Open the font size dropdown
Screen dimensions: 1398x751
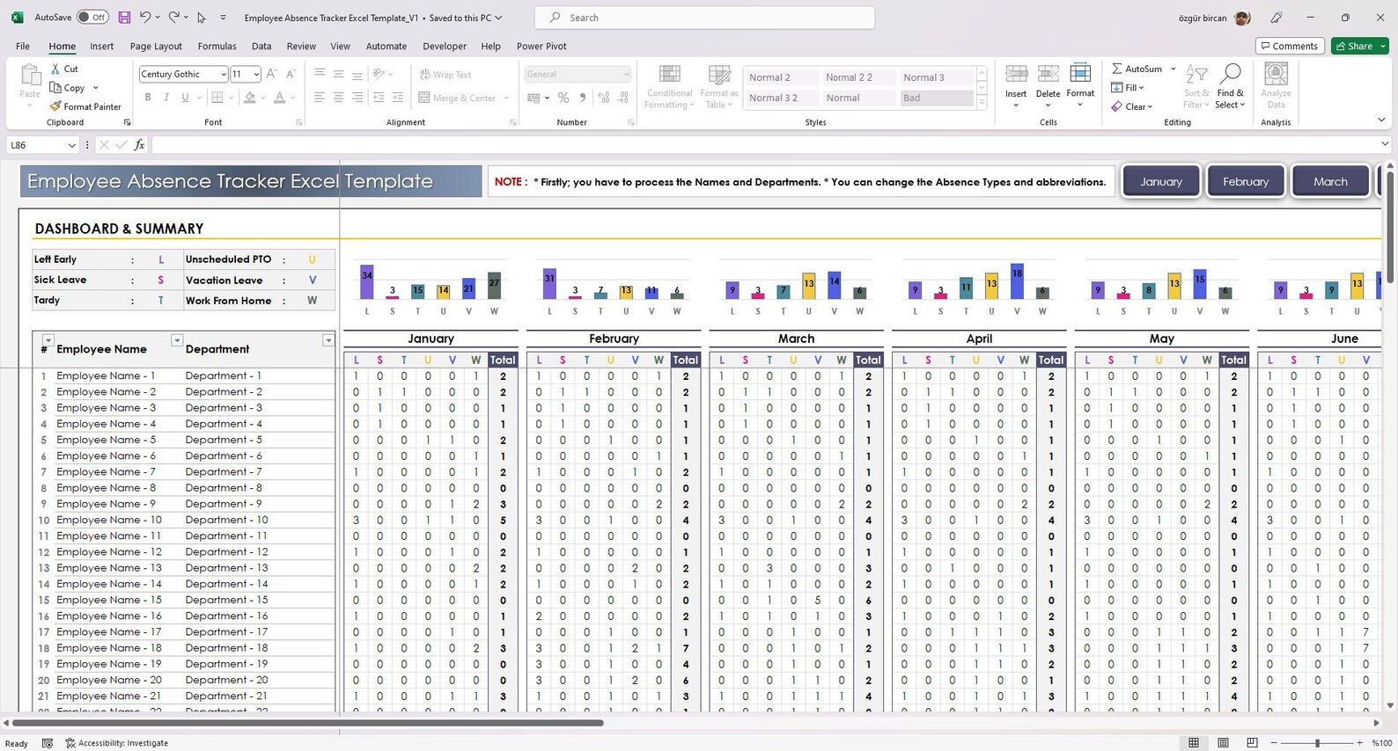click(x=255, y=75)
